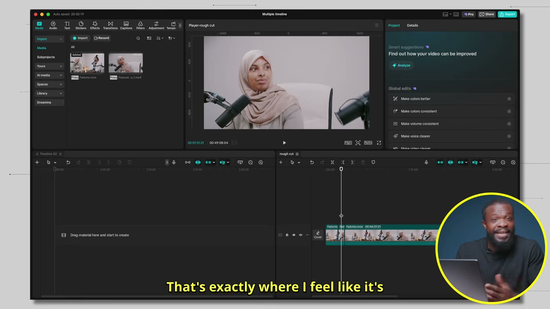Image resolution: width=550 pixels, height=309 pixels.
Task: Click the Pro button
Action: click(469, 14)
